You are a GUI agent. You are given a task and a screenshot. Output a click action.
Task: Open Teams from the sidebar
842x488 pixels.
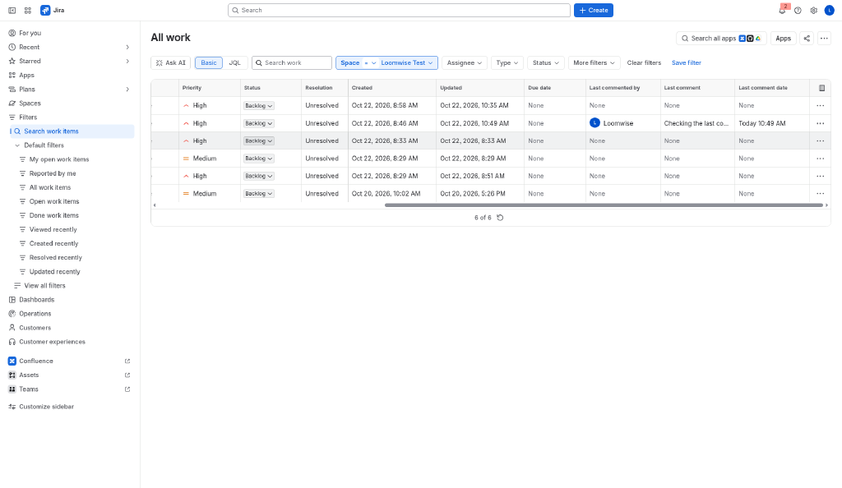click(x=70, y=389)
